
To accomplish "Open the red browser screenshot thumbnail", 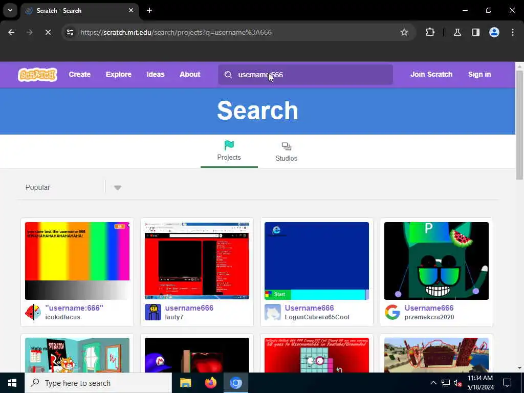I will (197, 260).
